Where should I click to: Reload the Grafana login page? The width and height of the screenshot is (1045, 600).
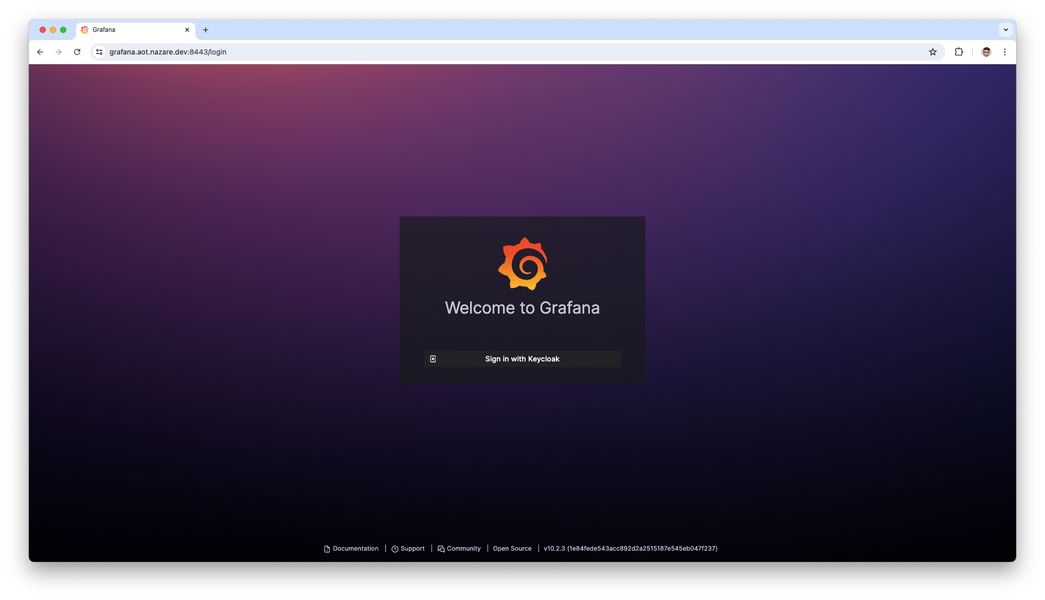pyautogui.click(x=77, y=52)
